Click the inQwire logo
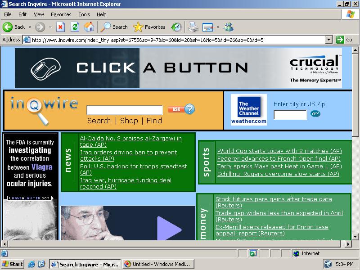Image resolution: width=360 pixels, height=270 pixels. (44, 110)
